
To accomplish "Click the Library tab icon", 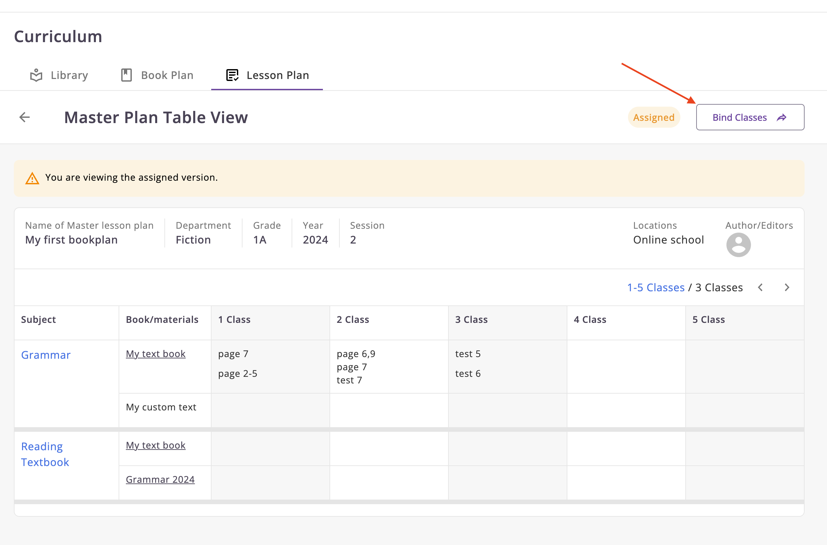I will (x=36, y=75).
